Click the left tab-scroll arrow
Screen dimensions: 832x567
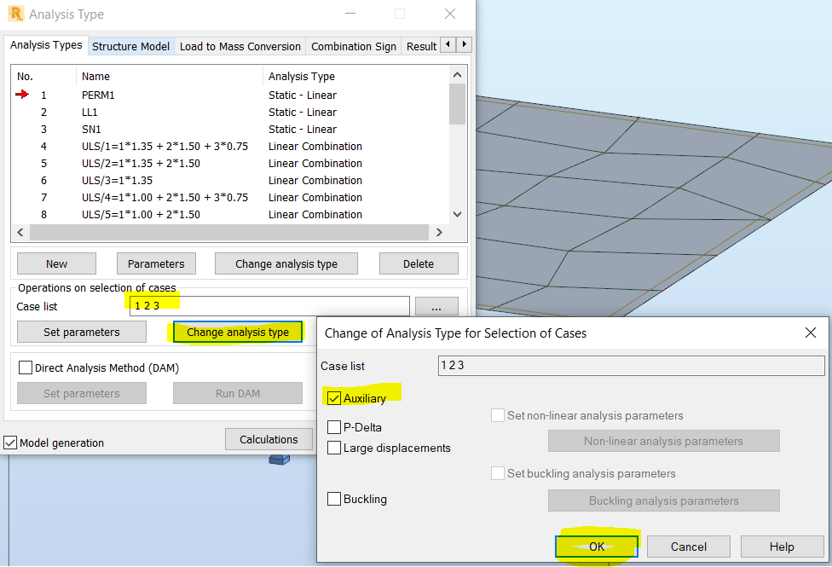pos(448,45)
